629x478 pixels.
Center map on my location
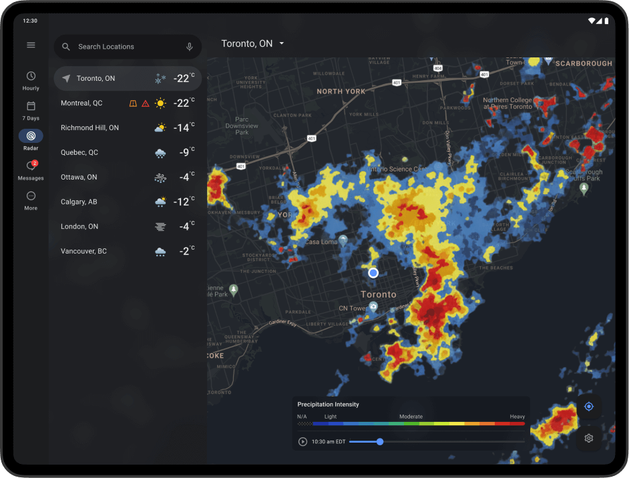click(x=588, y=407)
